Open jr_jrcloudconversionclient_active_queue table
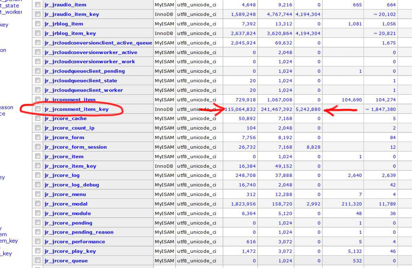 [x=98, y=43]
